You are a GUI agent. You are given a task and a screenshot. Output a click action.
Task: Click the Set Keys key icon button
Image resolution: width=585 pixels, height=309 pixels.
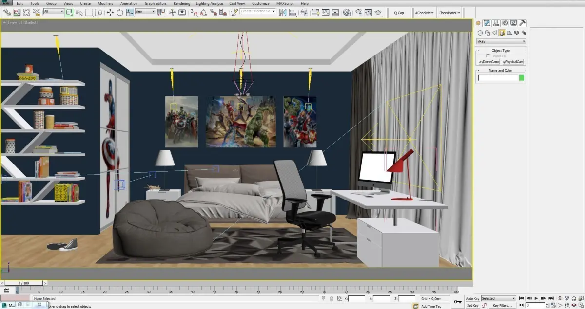[x=458, y=302]
